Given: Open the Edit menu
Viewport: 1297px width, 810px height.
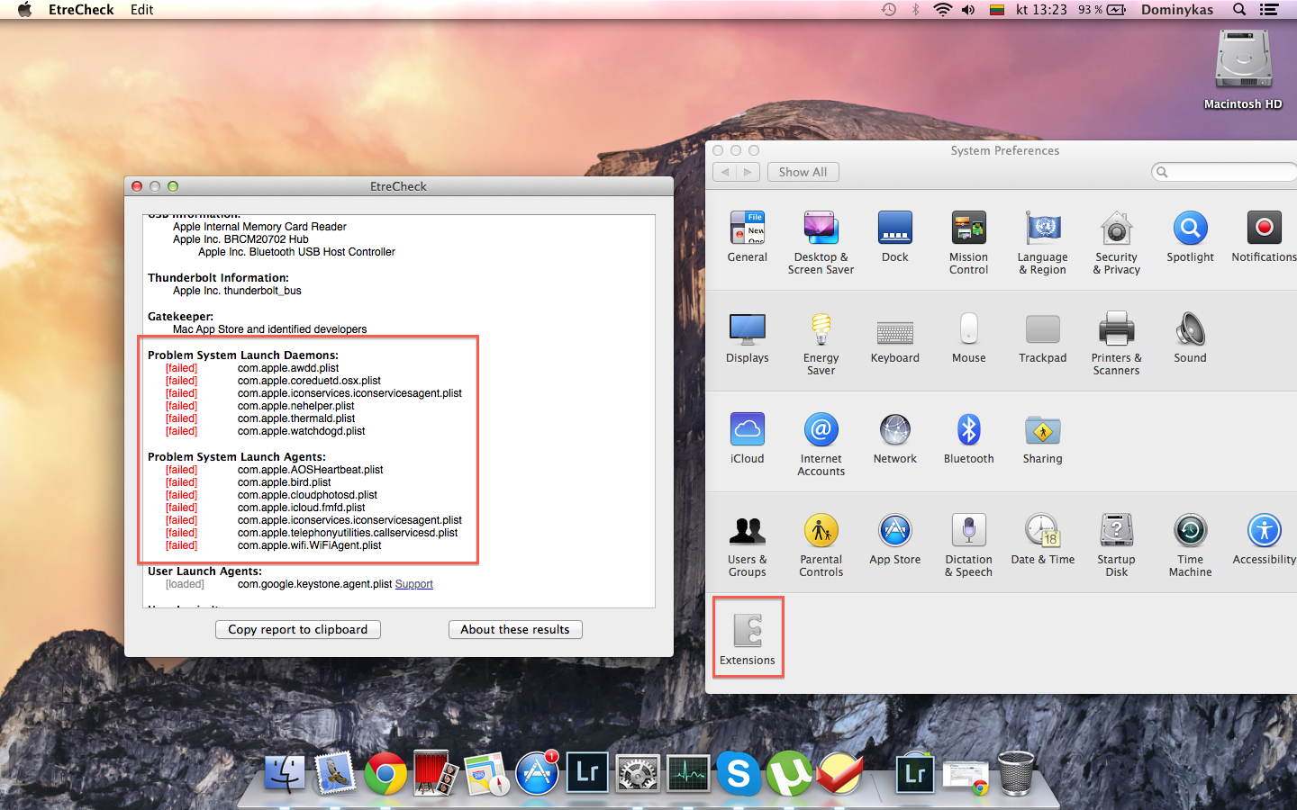Looking at the screenshot, I should pos(141,10).
